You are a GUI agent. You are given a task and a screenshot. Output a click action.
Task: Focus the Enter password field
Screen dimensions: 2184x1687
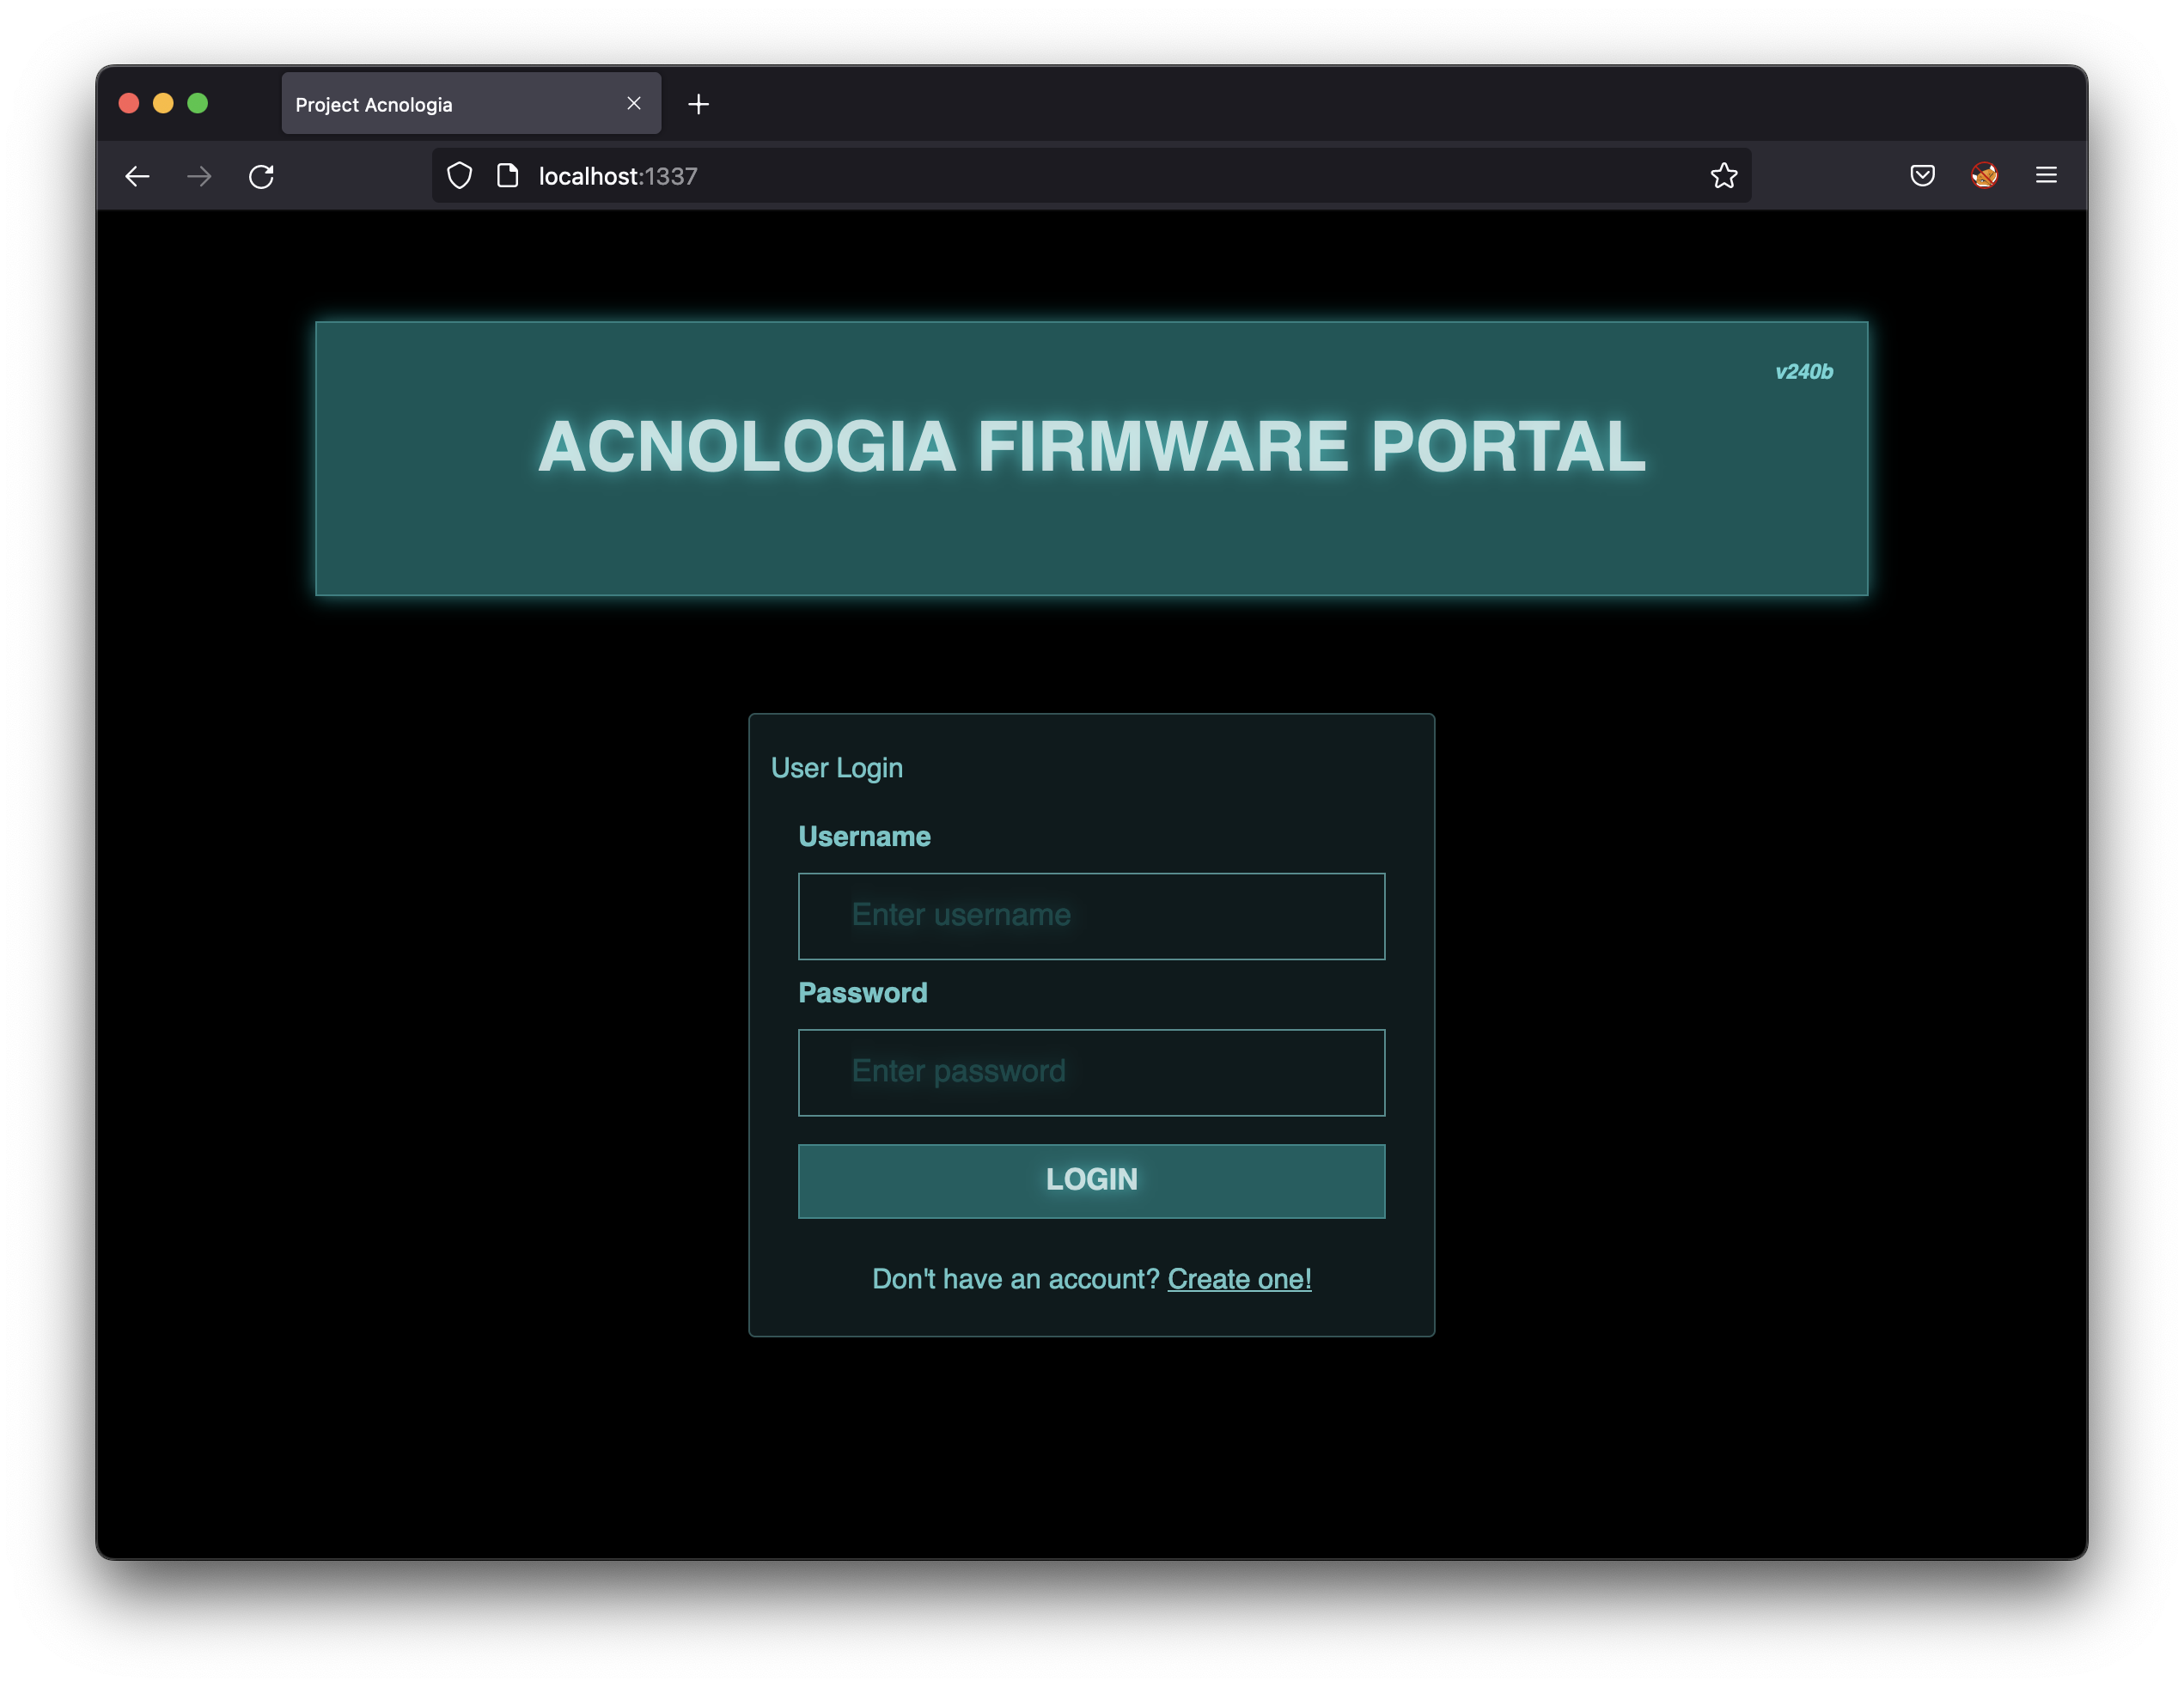point(1091,1072)
